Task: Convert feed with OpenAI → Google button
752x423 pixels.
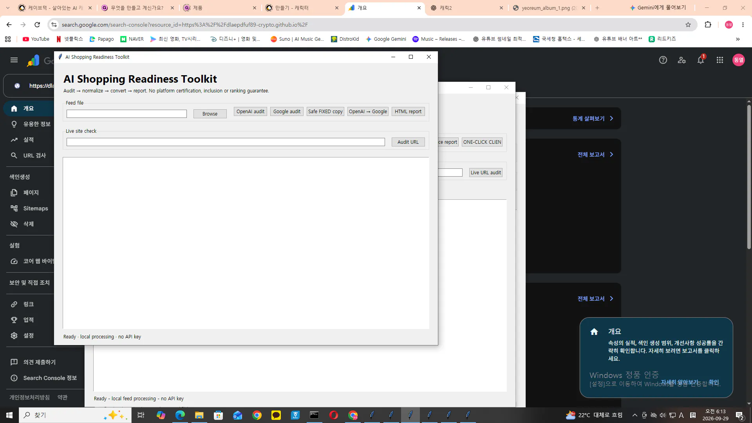Action: 368,112
